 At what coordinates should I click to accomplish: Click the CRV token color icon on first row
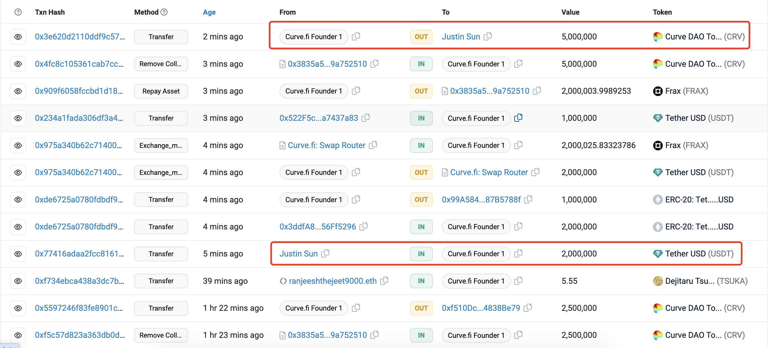(x=656, y=37)
